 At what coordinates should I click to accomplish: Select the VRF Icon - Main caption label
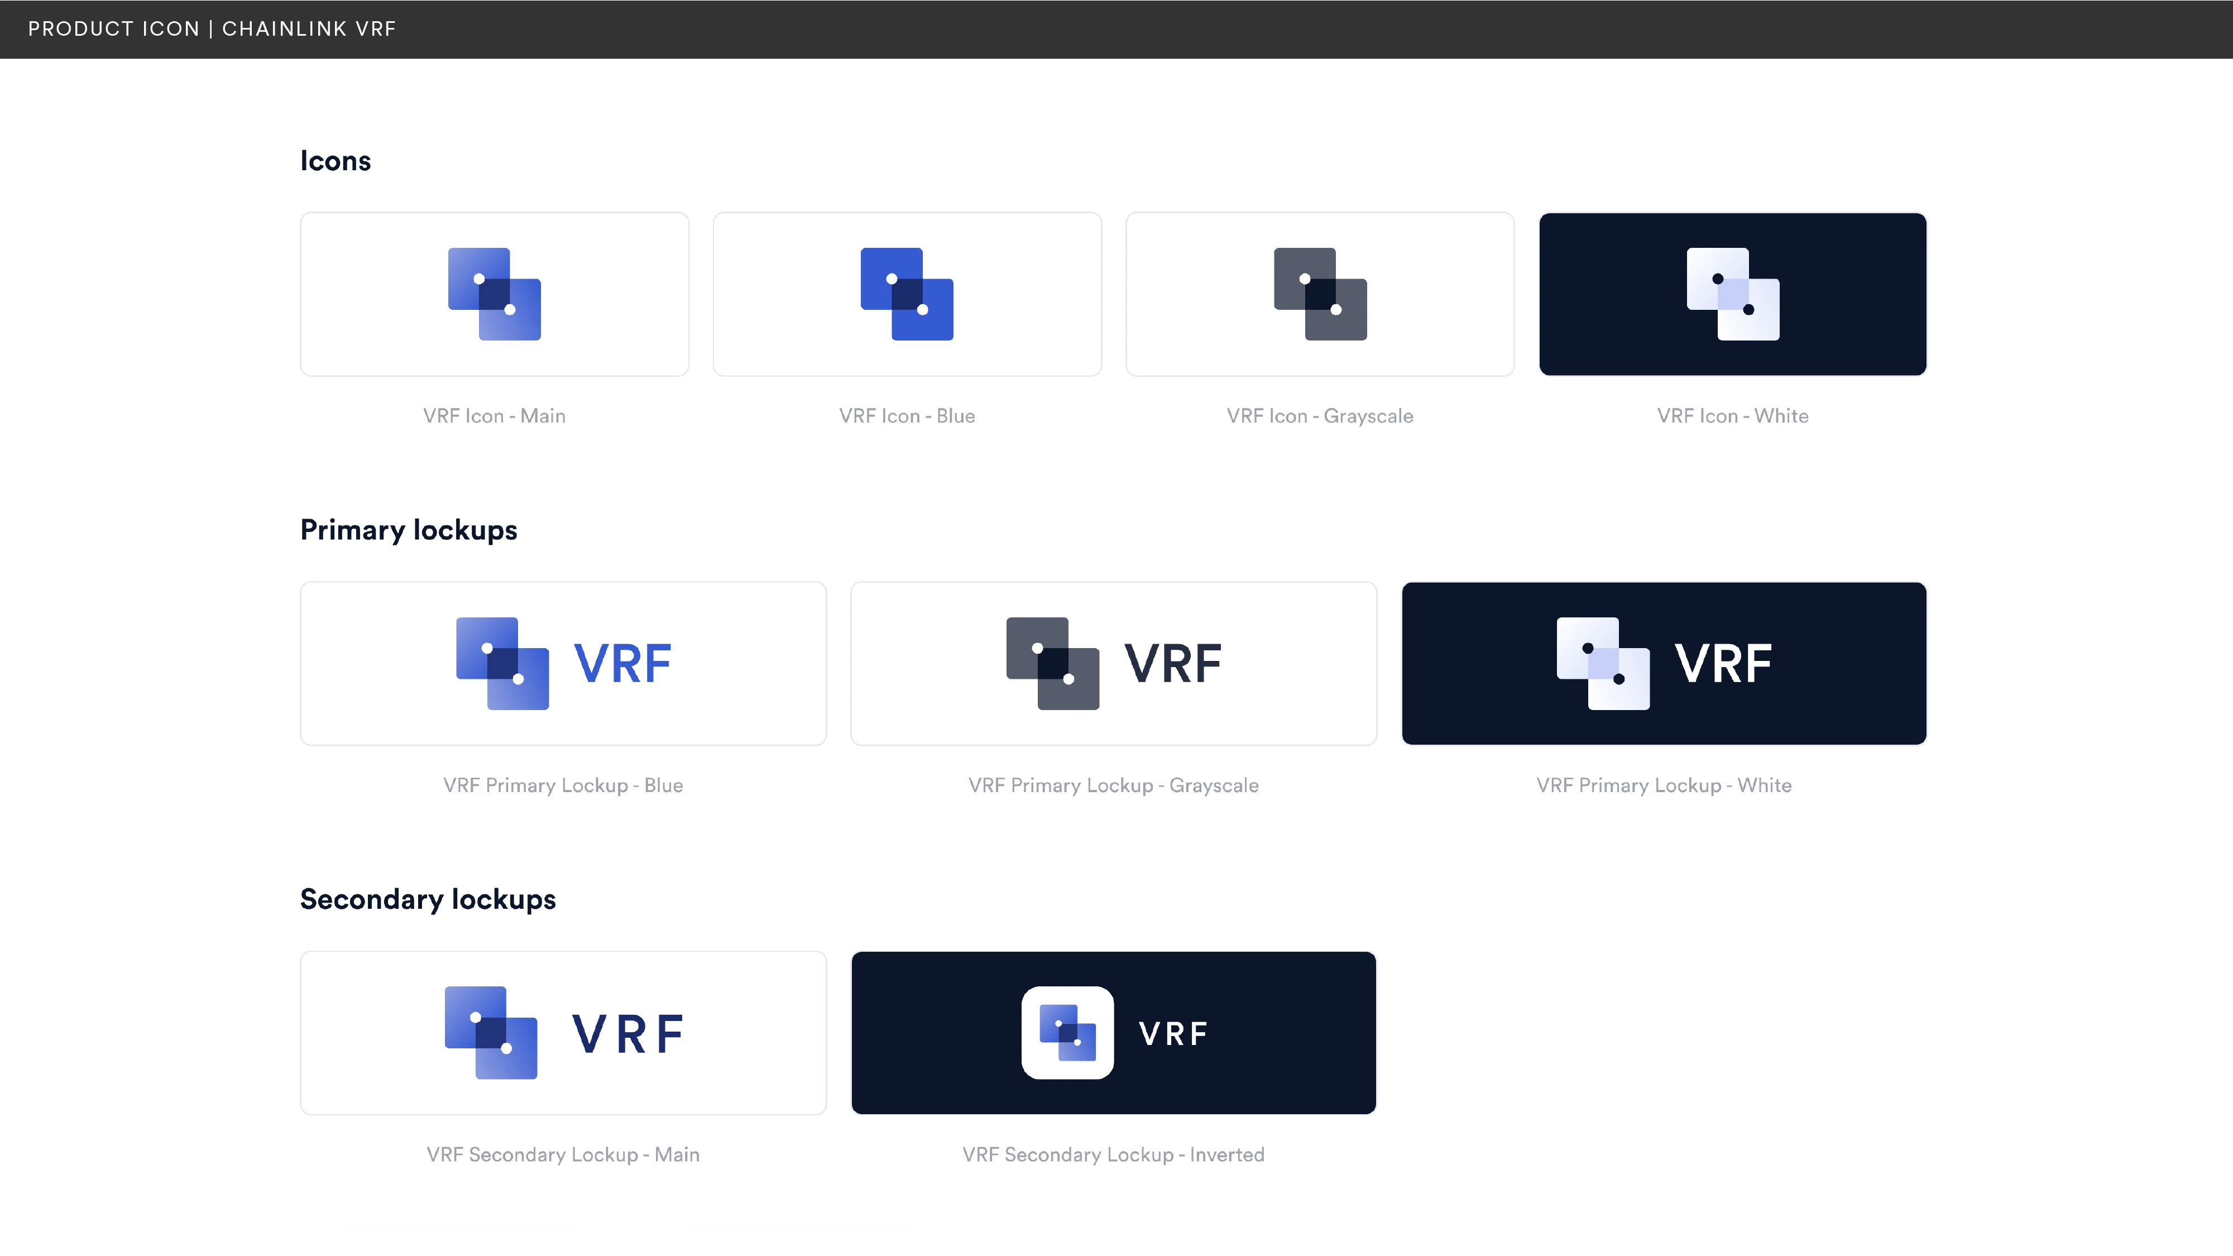pyautogui.click(x=493, y=415)
